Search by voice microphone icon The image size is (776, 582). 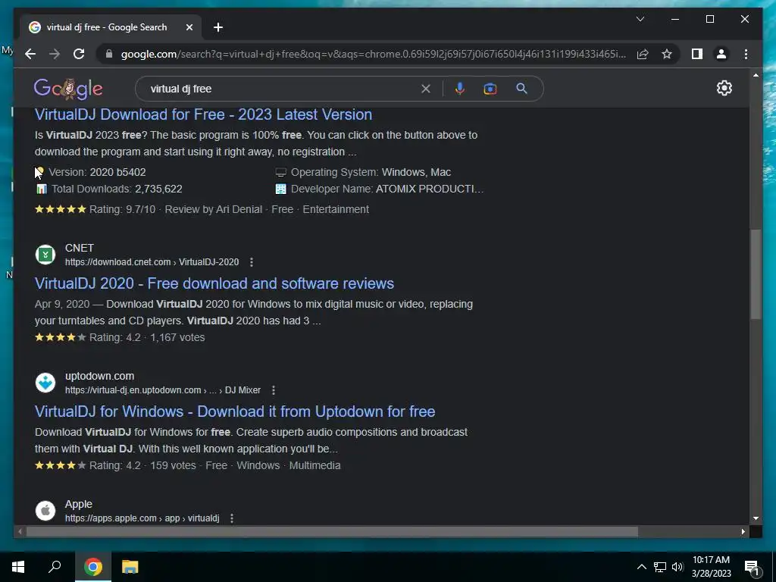pyautogui.click(x=460, y=89)
